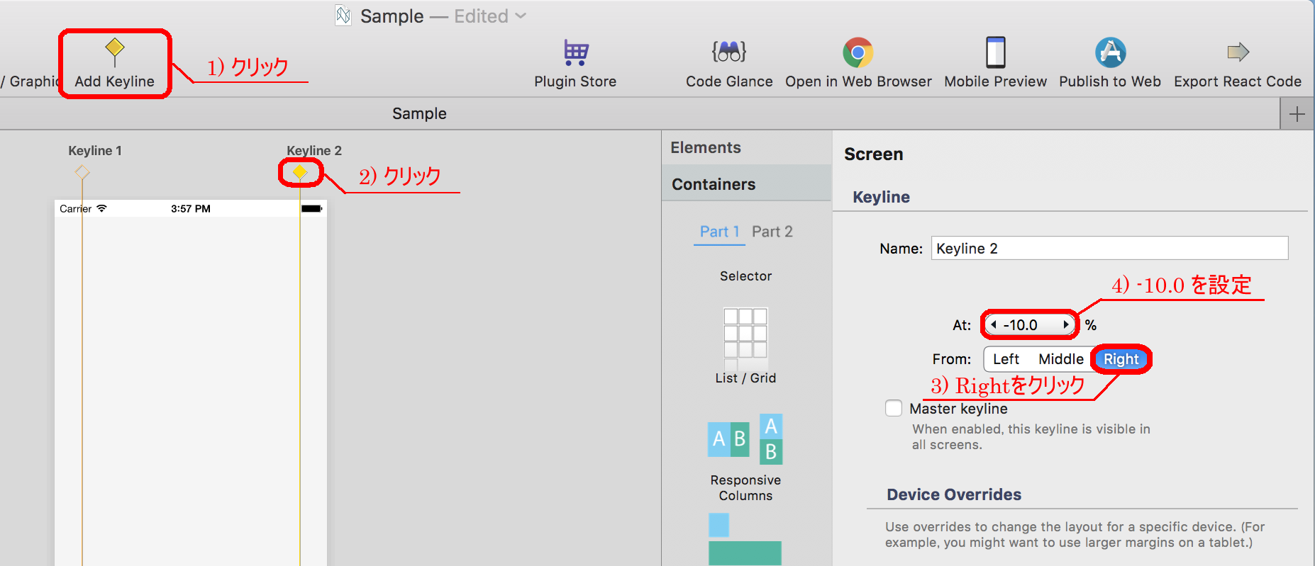This screenshot has height=566, width=1315.
Task: Open the Plugin Store
Action: click(x=575, y=52)
